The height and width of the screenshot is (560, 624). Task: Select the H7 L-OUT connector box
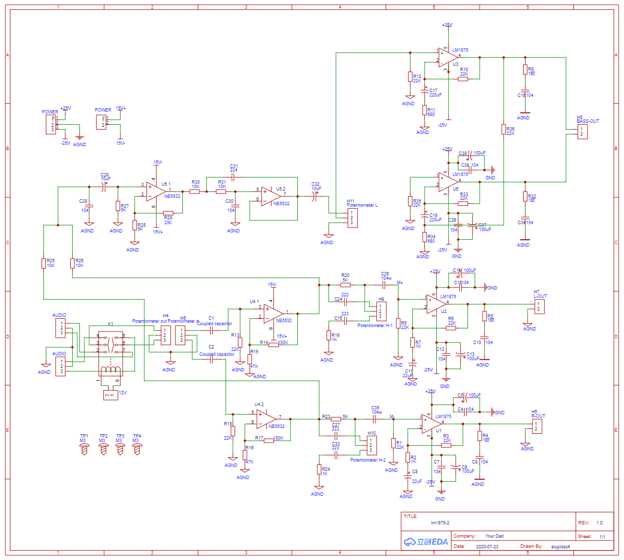click(540, 307)
